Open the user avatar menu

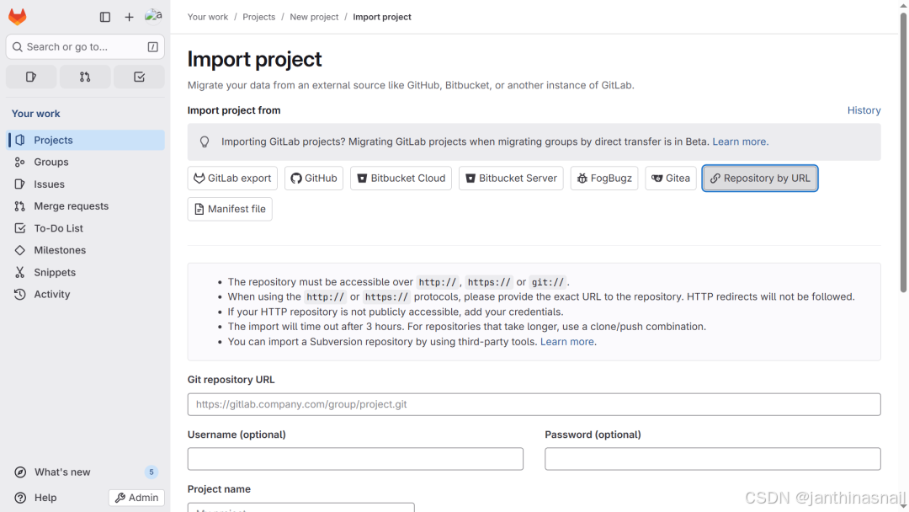tap(153, 17)
